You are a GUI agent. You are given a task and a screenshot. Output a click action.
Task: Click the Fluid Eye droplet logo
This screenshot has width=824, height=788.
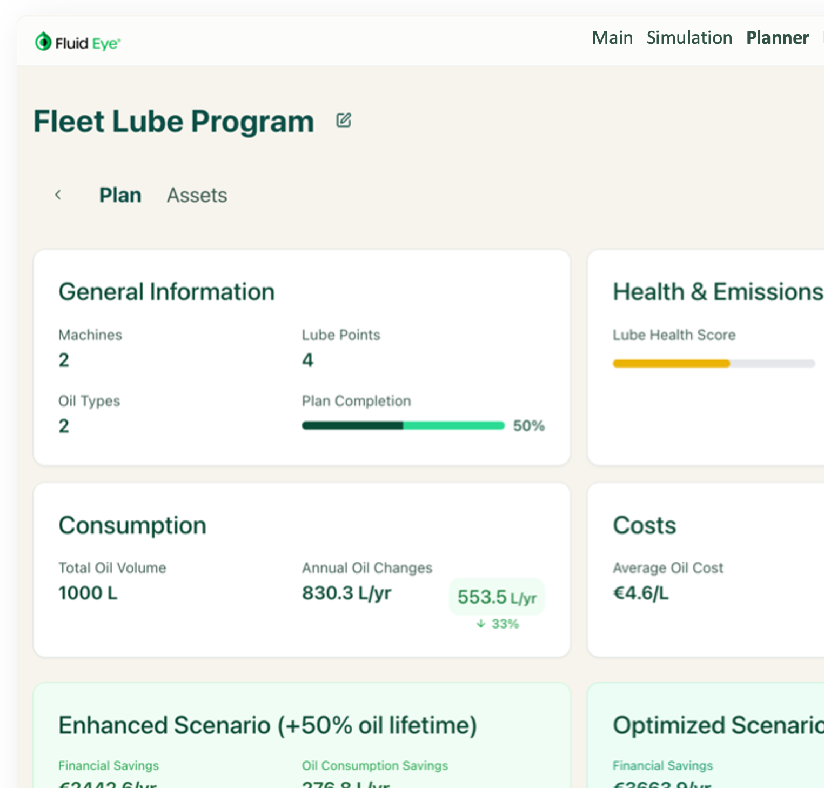pos(43,42)
